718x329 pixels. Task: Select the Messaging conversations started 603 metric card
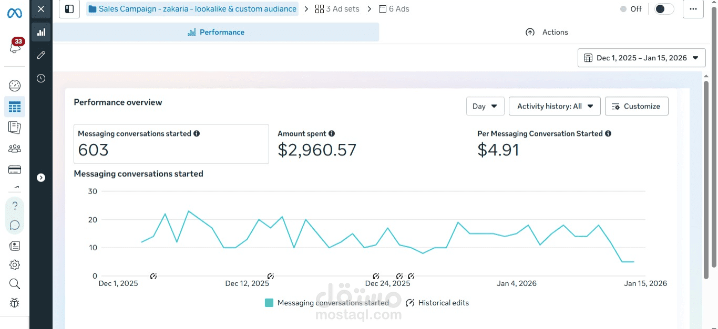click(171, 144)
